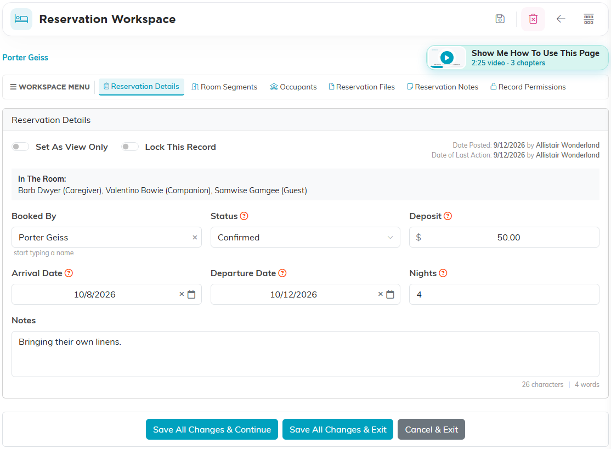Click the Nights input field
611x449 pixels.
[x=504, y=294]
